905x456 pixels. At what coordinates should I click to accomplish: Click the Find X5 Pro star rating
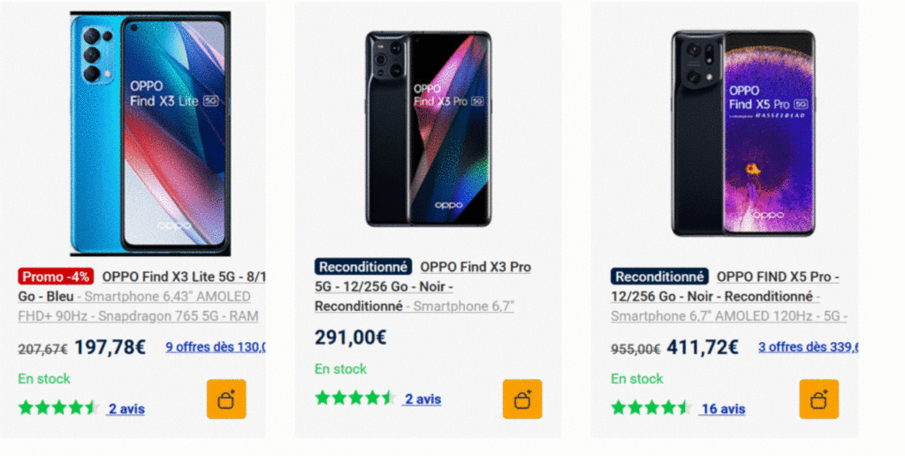(x=651, y=408)
